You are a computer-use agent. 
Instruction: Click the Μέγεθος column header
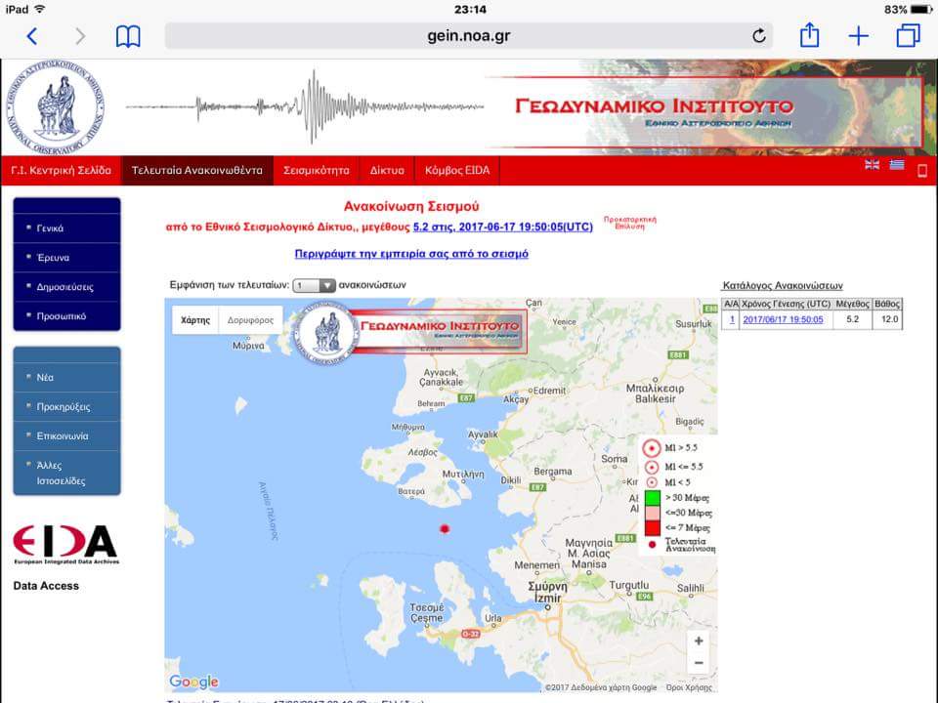(852, 305)
